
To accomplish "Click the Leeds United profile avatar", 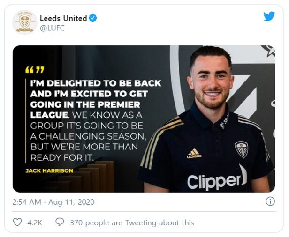I will pos(24,22).
